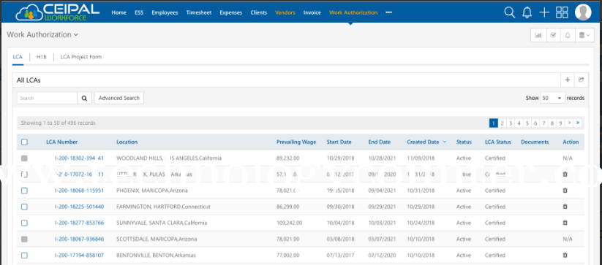Select the 109,242.00 prevailing wage value
Image resolution: width=602 pixels, height=265 pixels.
pyautogui.click(x=289, y=223)
